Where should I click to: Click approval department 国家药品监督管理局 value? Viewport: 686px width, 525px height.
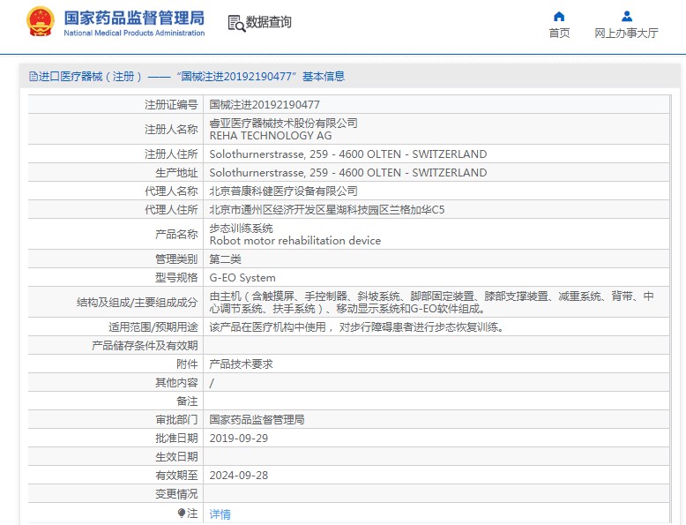pyautogui.click(x=257, y=420)
